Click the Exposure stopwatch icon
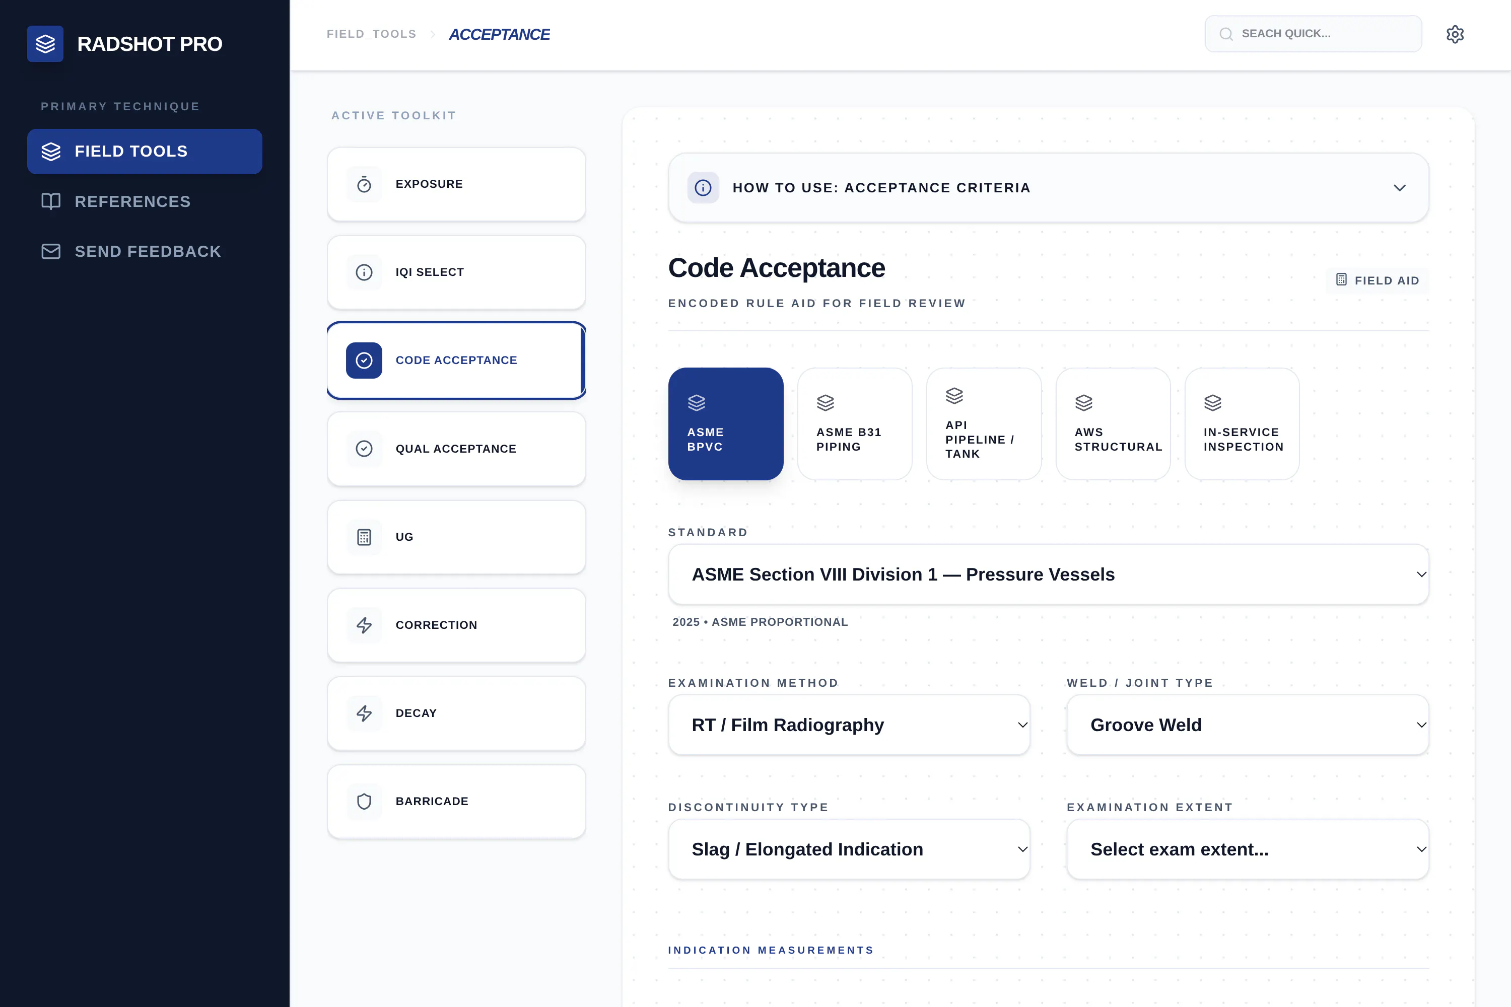 (364, 184)
